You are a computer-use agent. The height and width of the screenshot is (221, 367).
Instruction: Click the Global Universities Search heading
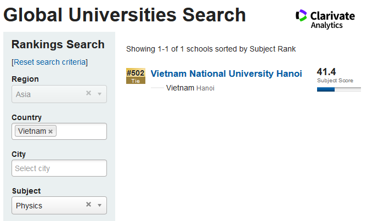(x=125, y=15)
